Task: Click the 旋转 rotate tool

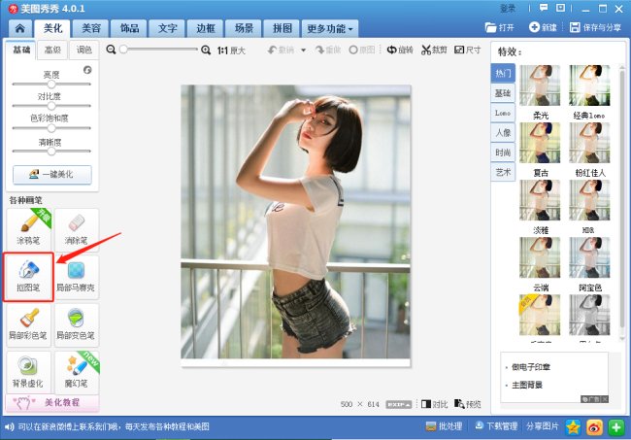Action: 400,50
